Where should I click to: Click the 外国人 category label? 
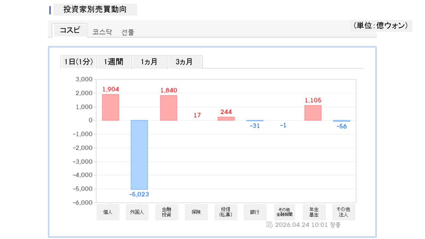pos(137,212)
